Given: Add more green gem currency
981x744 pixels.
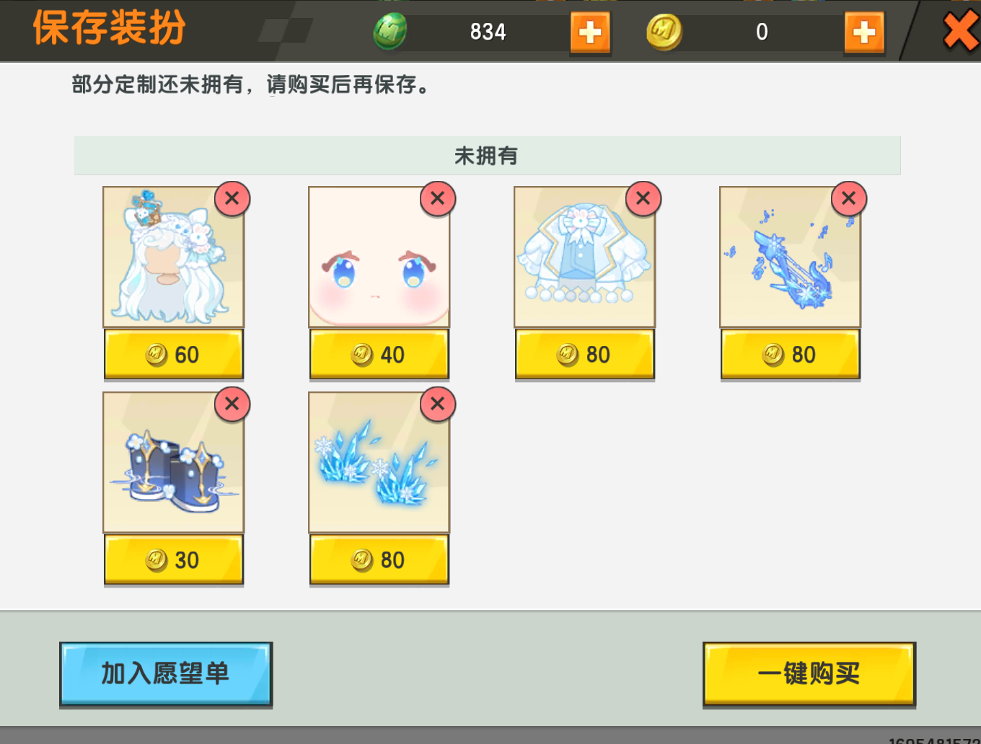Looking at the screenshot, I should (x=590, y=32).
